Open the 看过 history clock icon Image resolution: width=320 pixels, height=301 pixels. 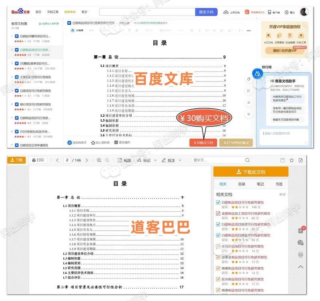286,12
